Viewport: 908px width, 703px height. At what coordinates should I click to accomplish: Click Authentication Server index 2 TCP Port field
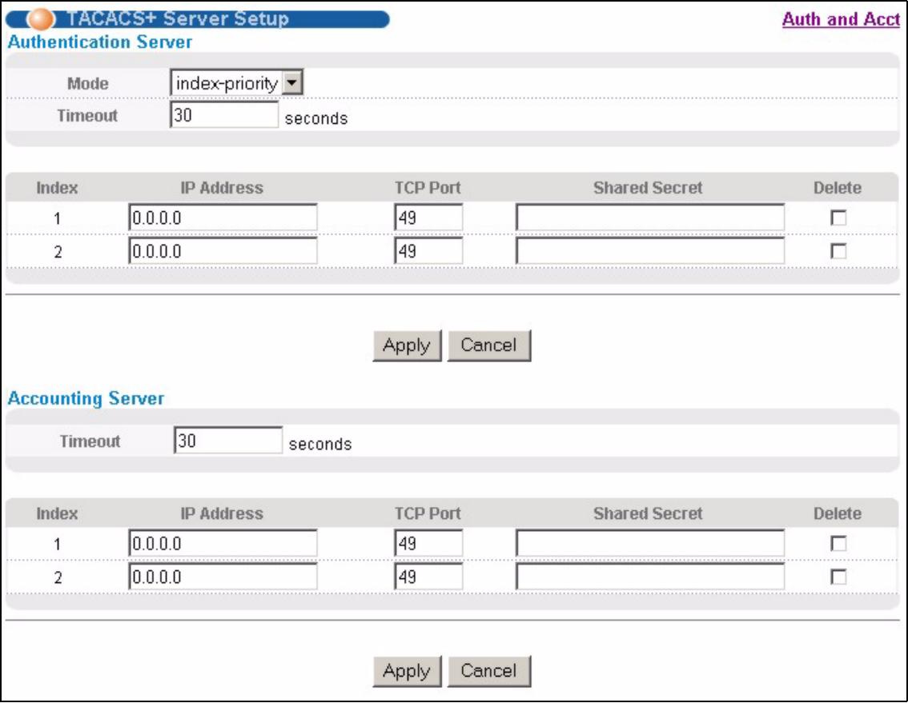[x=428, y=251]
